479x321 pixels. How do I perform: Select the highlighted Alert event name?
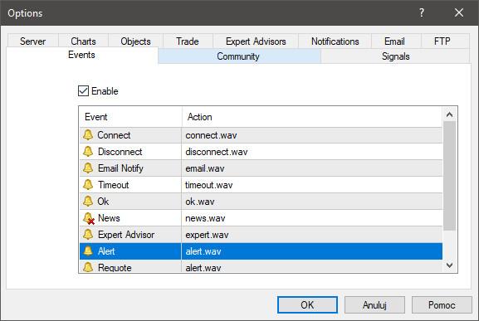106,251
